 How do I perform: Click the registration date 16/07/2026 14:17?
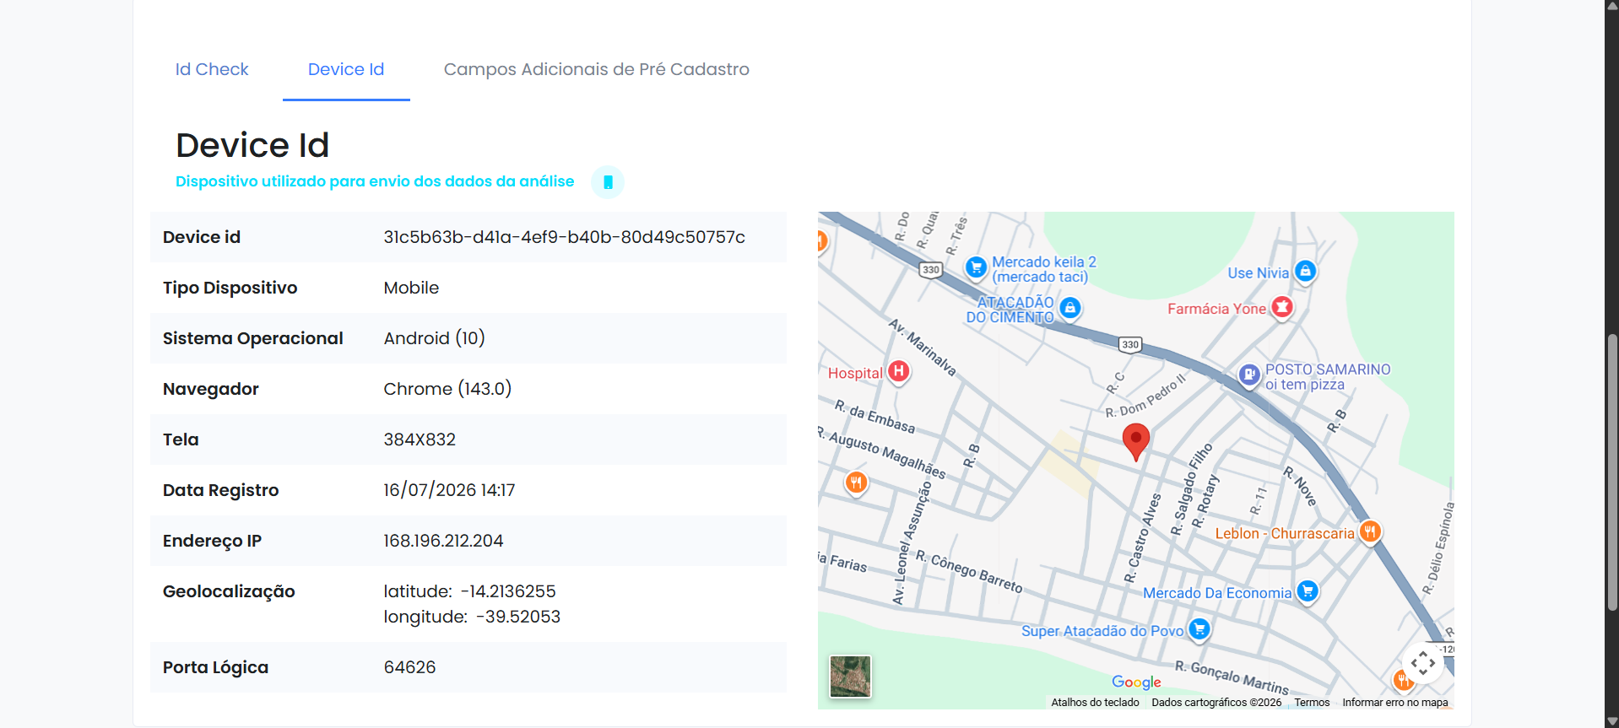point(449,490)
